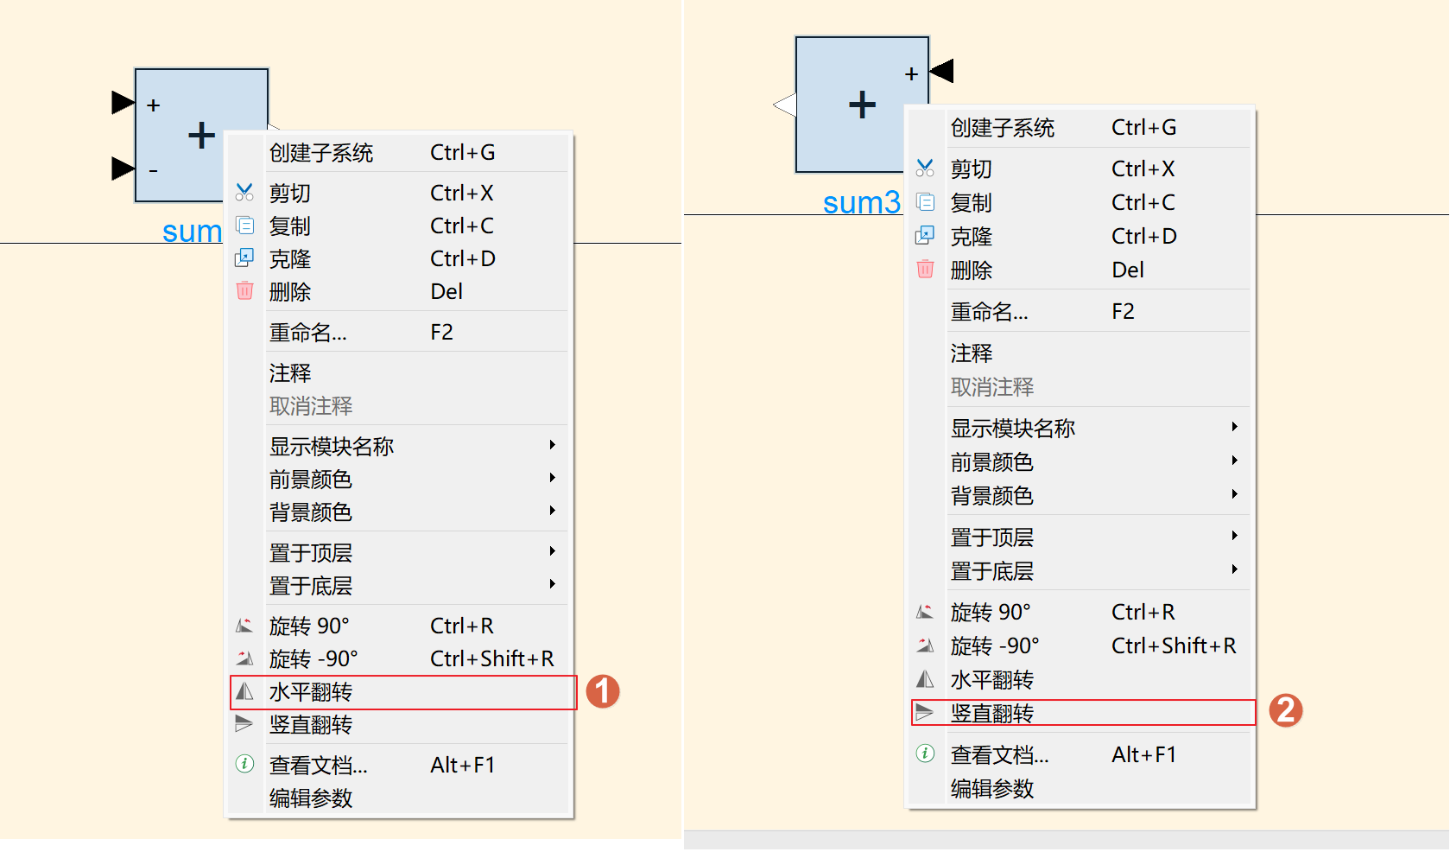Click the clone icon in sum block's menu

(244, 258)
